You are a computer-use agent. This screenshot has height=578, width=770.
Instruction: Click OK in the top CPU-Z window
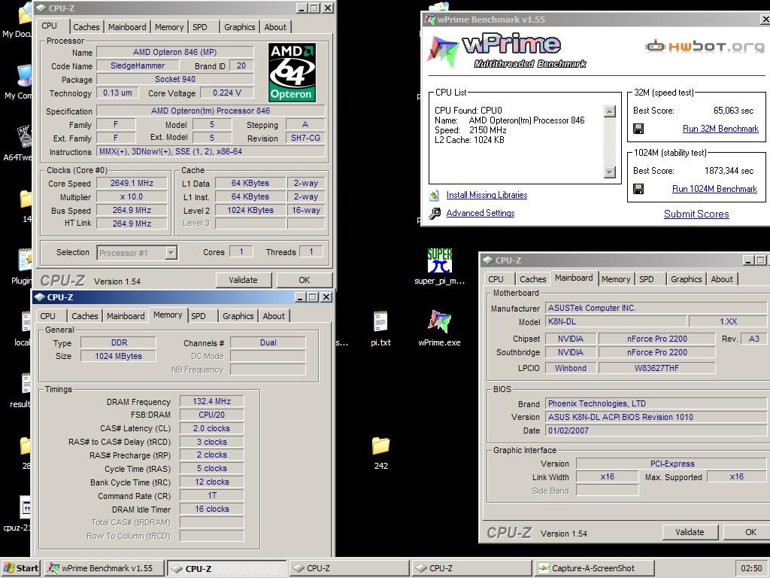click(x=305, y=280)
